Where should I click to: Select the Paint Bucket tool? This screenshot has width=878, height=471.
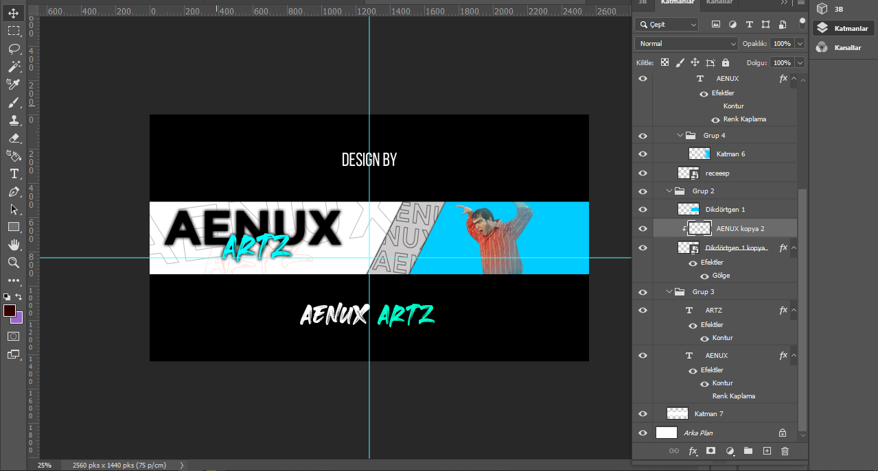pyautogui.click(x=14, y=156)
